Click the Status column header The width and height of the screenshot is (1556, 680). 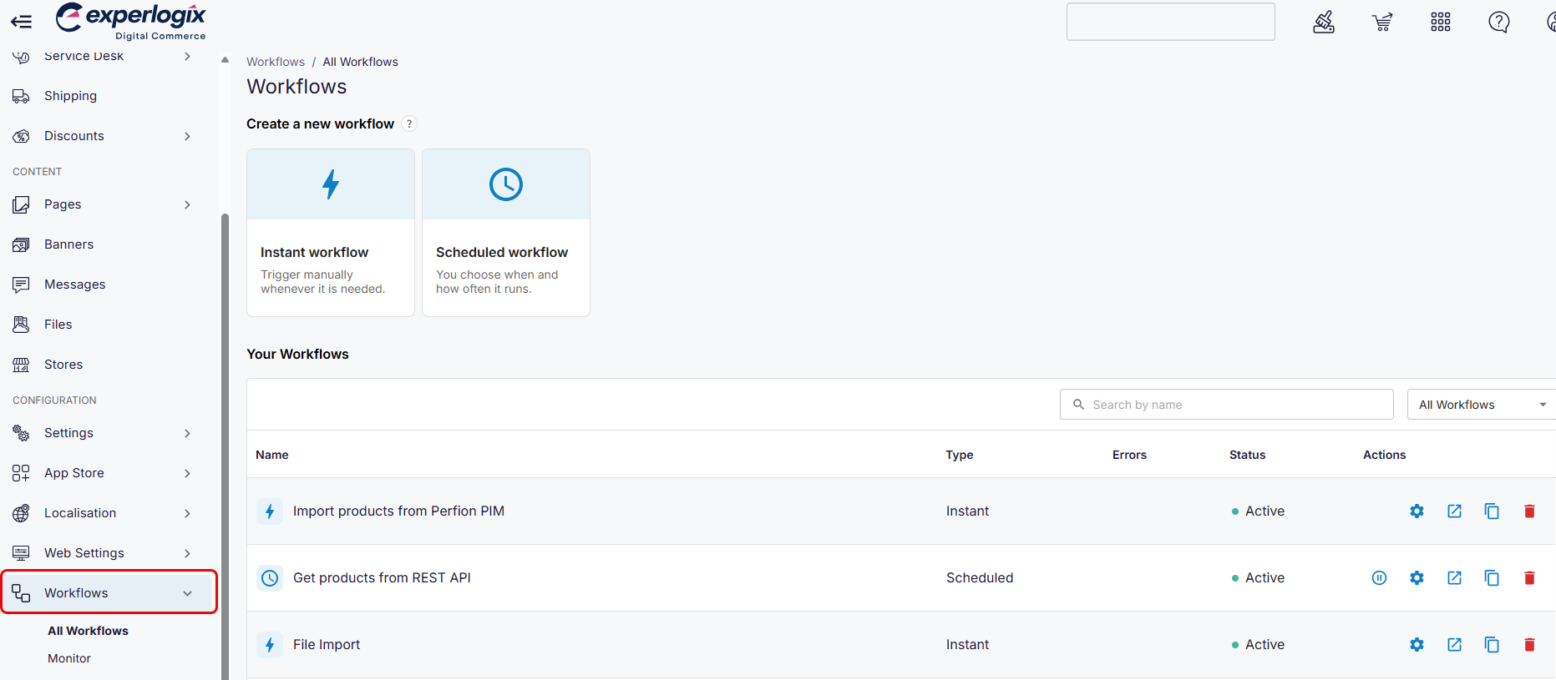[x=1248, y=455]
